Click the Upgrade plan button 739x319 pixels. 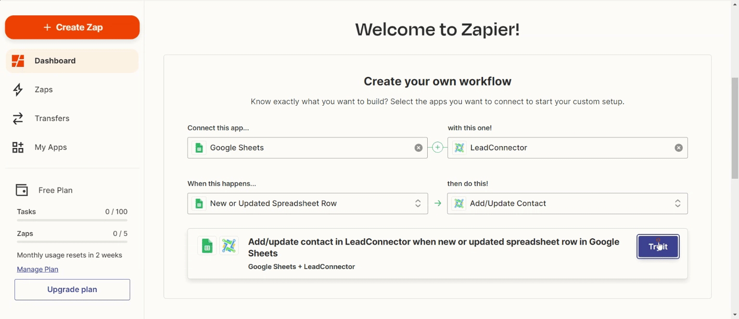(x=72, y=290)
